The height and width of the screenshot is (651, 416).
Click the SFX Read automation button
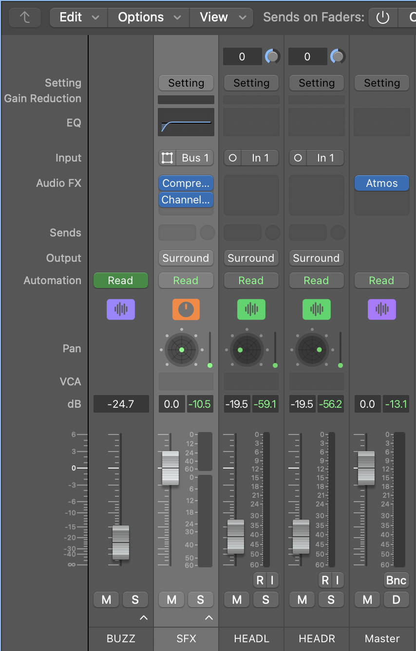(x=186, y=280)
